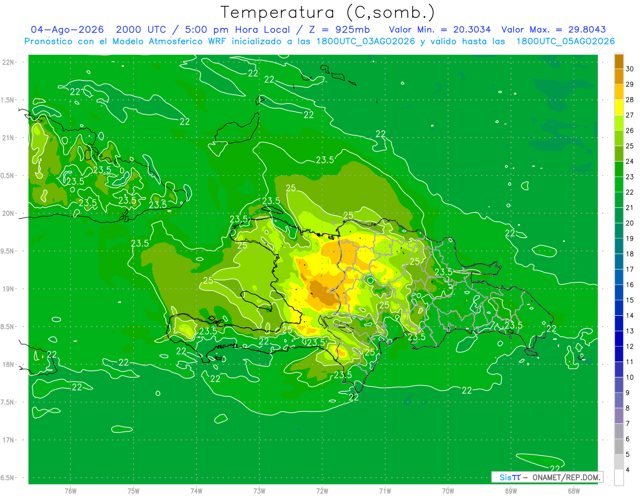The width and height of the screenshot is (644, 498).
Task: Click the '20' value on color legend
Action: tap(630, 223)
